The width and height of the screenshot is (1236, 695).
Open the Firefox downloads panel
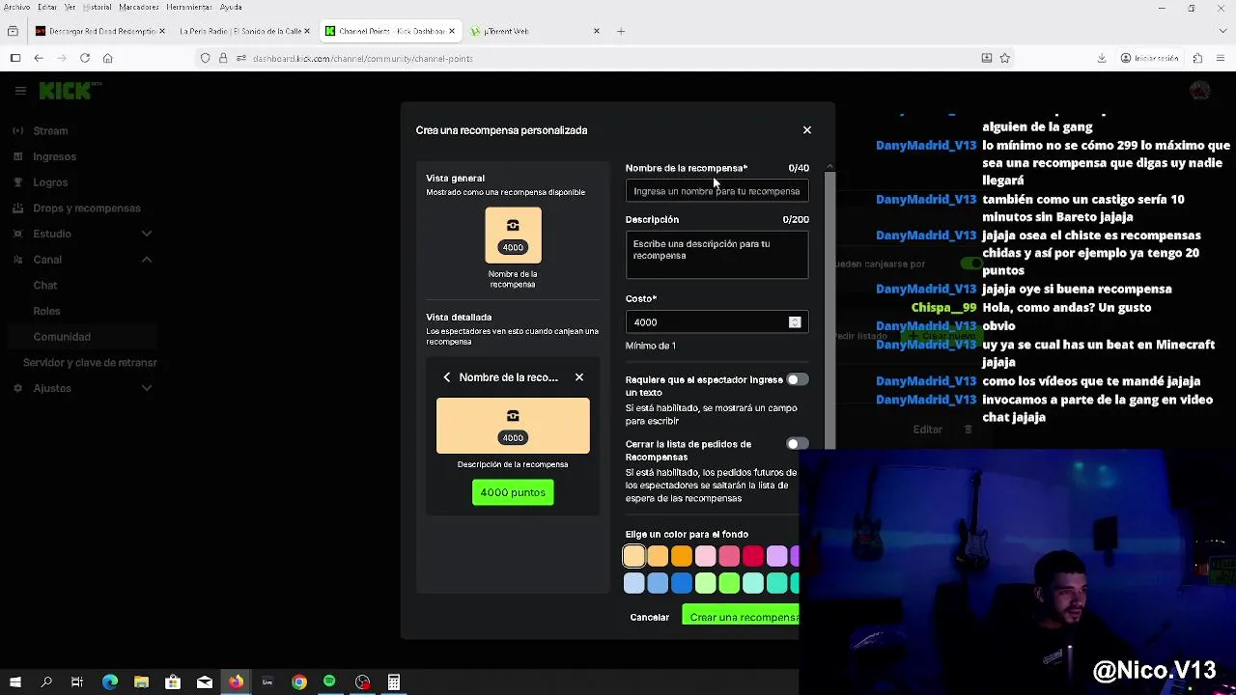pyautogui.click(x=1102, y=58)
